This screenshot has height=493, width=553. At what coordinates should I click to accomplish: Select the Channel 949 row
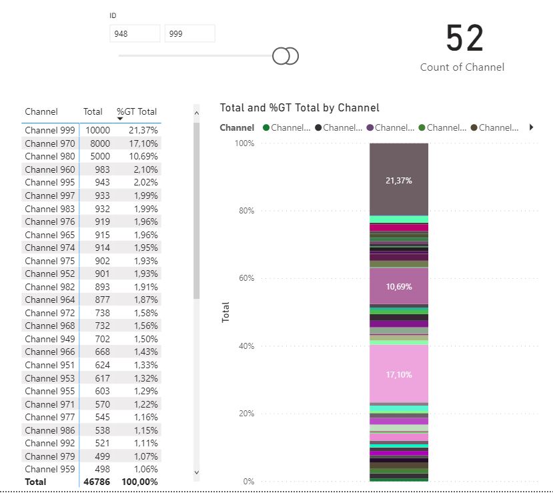(91, 339)
